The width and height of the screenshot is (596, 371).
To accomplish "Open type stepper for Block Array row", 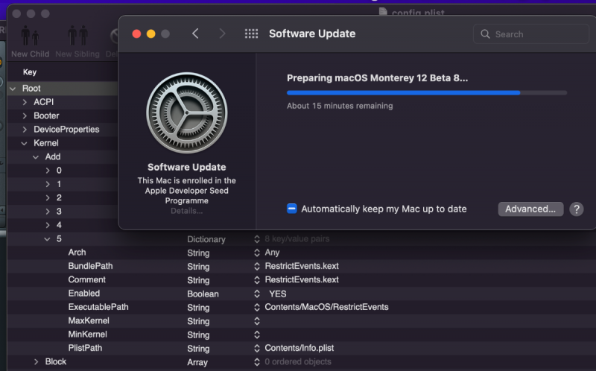I will pyautogui.click(x=257, y=362).
